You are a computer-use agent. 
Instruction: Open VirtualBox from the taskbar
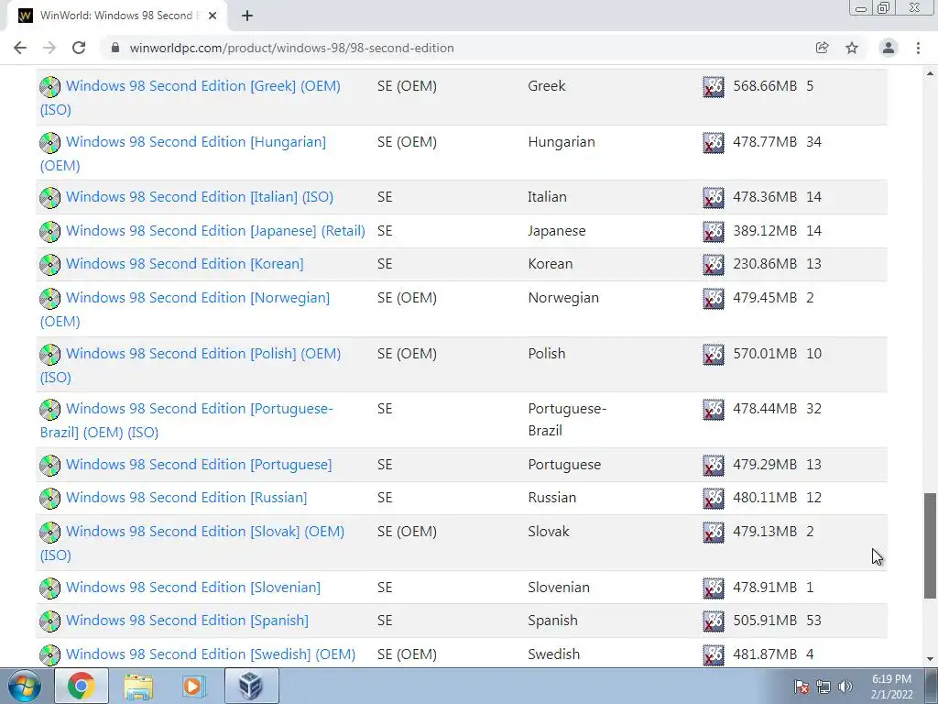click(x=251, y=686)
